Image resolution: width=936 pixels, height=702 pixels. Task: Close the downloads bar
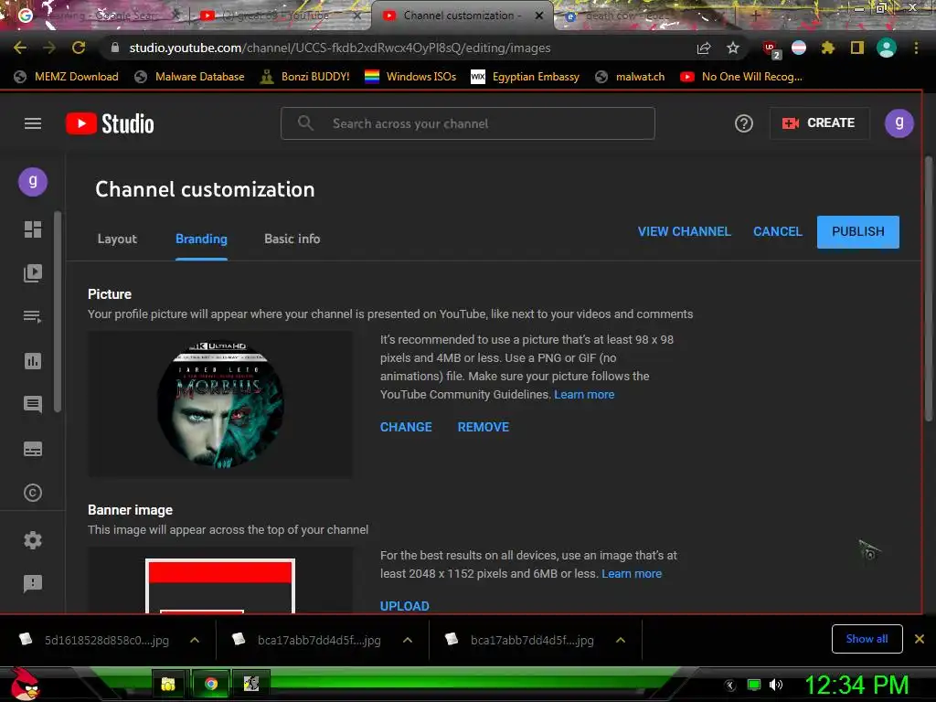coord(920,639)
